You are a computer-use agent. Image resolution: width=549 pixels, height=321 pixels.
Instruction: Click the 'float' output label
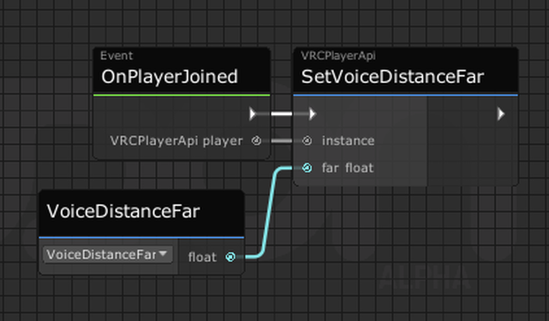[203, 257]
